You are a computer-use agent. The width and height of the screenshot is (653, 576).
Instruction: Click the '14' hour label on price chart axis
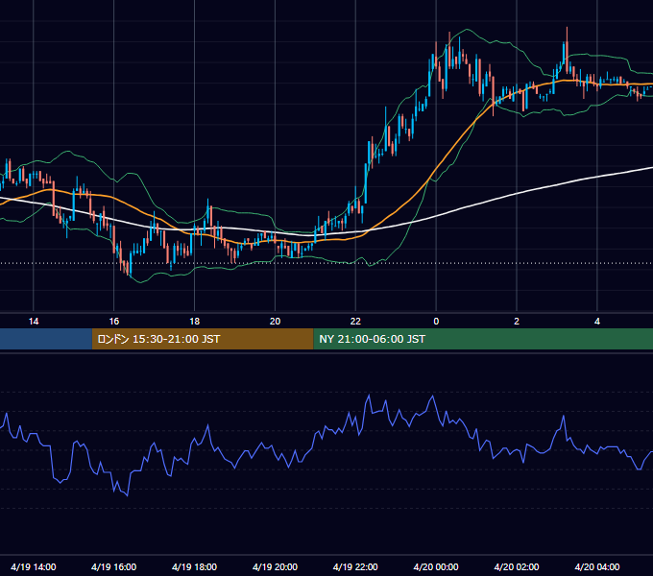pyautogui.click(x=34, y=322)
